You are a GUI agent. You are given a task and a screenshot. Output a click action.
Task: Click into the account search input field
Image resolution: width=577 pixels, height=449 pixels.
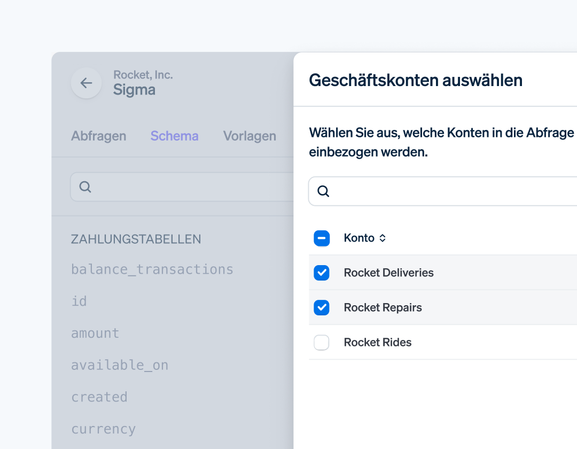click(443, 191)
